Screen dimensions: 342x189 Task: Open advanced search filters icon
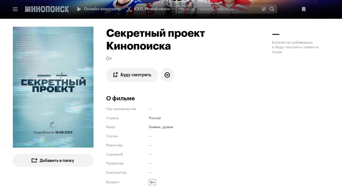[264, 9]
